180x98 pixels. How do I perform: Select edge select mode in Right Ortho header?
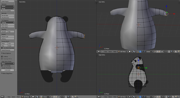(157, 97)
